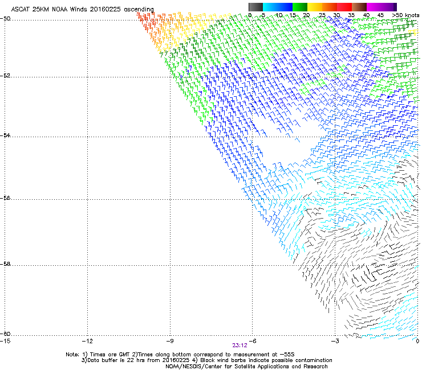
Task: Click the red 30-35 knots legend swatch
Action: [344, 7]
